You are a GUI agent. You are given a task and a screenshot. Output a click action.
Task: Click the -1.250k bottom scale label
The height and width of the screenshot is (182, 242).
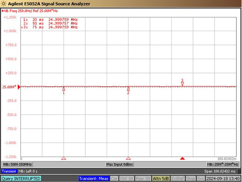[10, 157]
